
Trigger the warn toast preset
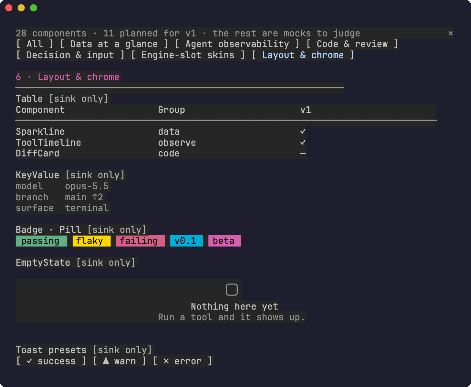click(x=120, y=361)
